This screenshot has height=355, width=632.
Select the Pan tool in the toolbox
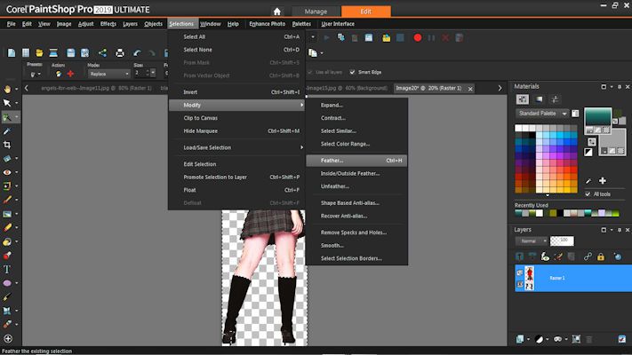point(8,89)
